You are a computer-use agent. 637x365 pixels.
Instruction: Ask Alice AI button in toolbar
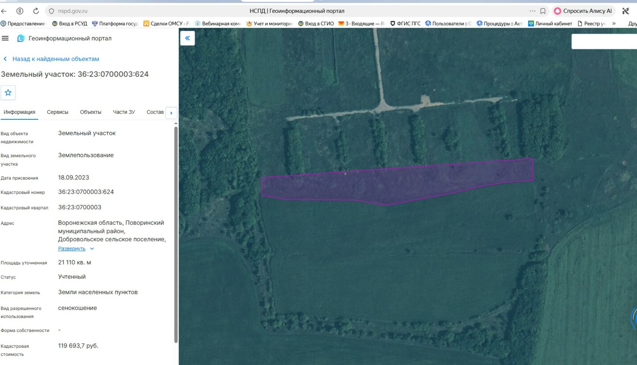[584, 11]
